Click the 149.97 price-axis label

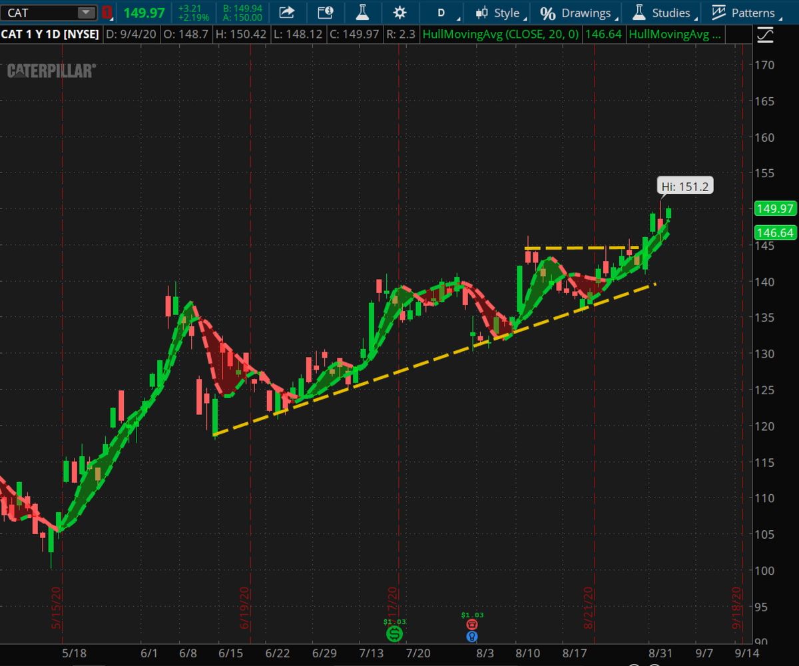[x=775, y=209]
